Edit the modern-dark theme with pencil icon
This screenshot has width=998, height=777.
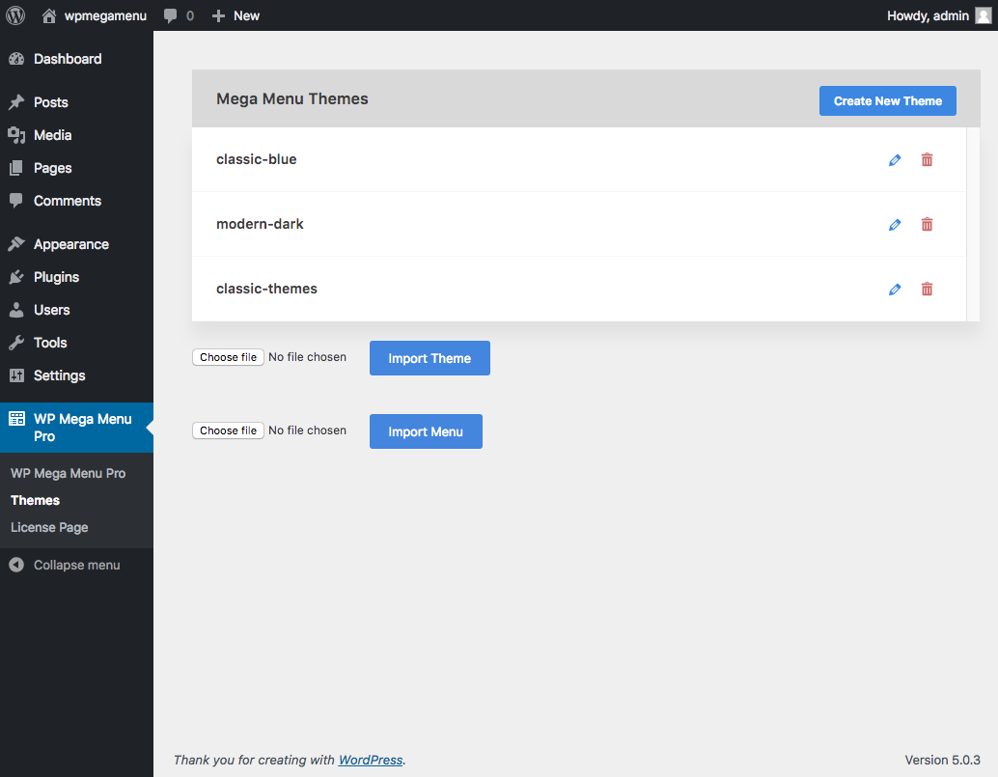pyautogui.click(x=895, y=225)
